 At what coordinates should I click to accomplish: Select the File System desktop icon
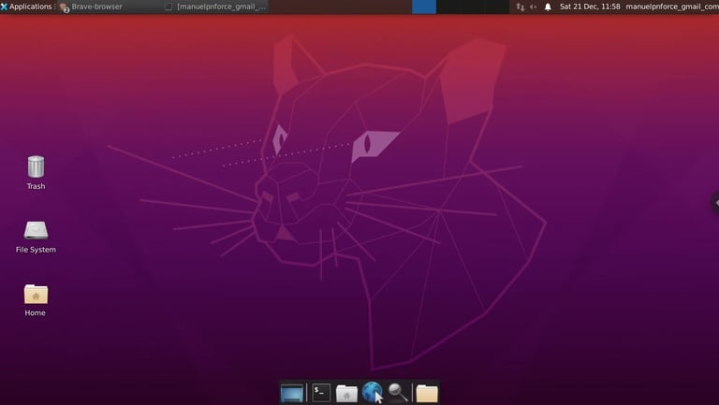(36, 237)
